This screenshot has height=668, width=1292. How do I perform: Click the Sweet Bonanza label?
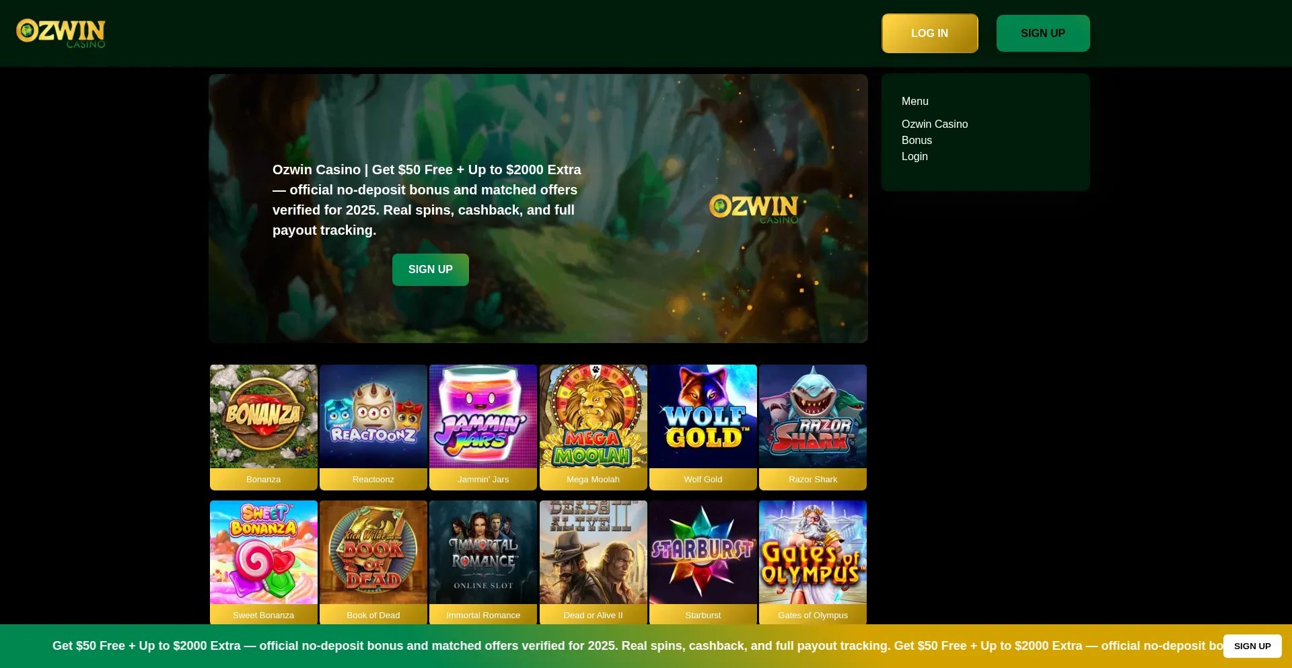[x=264, y=615]
